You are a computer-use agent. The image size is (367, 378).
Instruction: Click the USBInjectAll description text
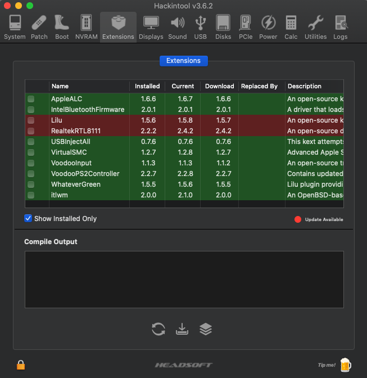pos(315,142)
